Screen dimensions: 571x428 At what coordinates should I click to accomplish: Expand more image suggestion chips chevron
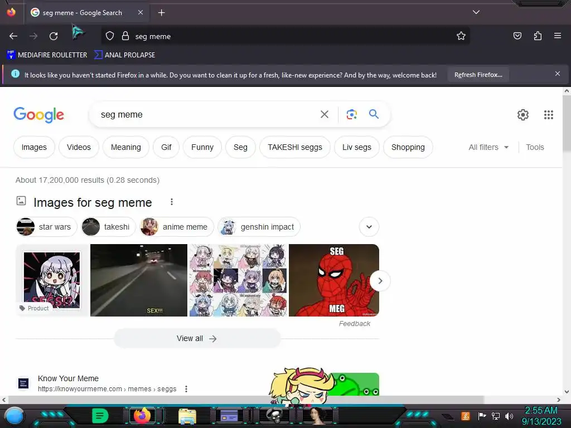tap(369, 227)
